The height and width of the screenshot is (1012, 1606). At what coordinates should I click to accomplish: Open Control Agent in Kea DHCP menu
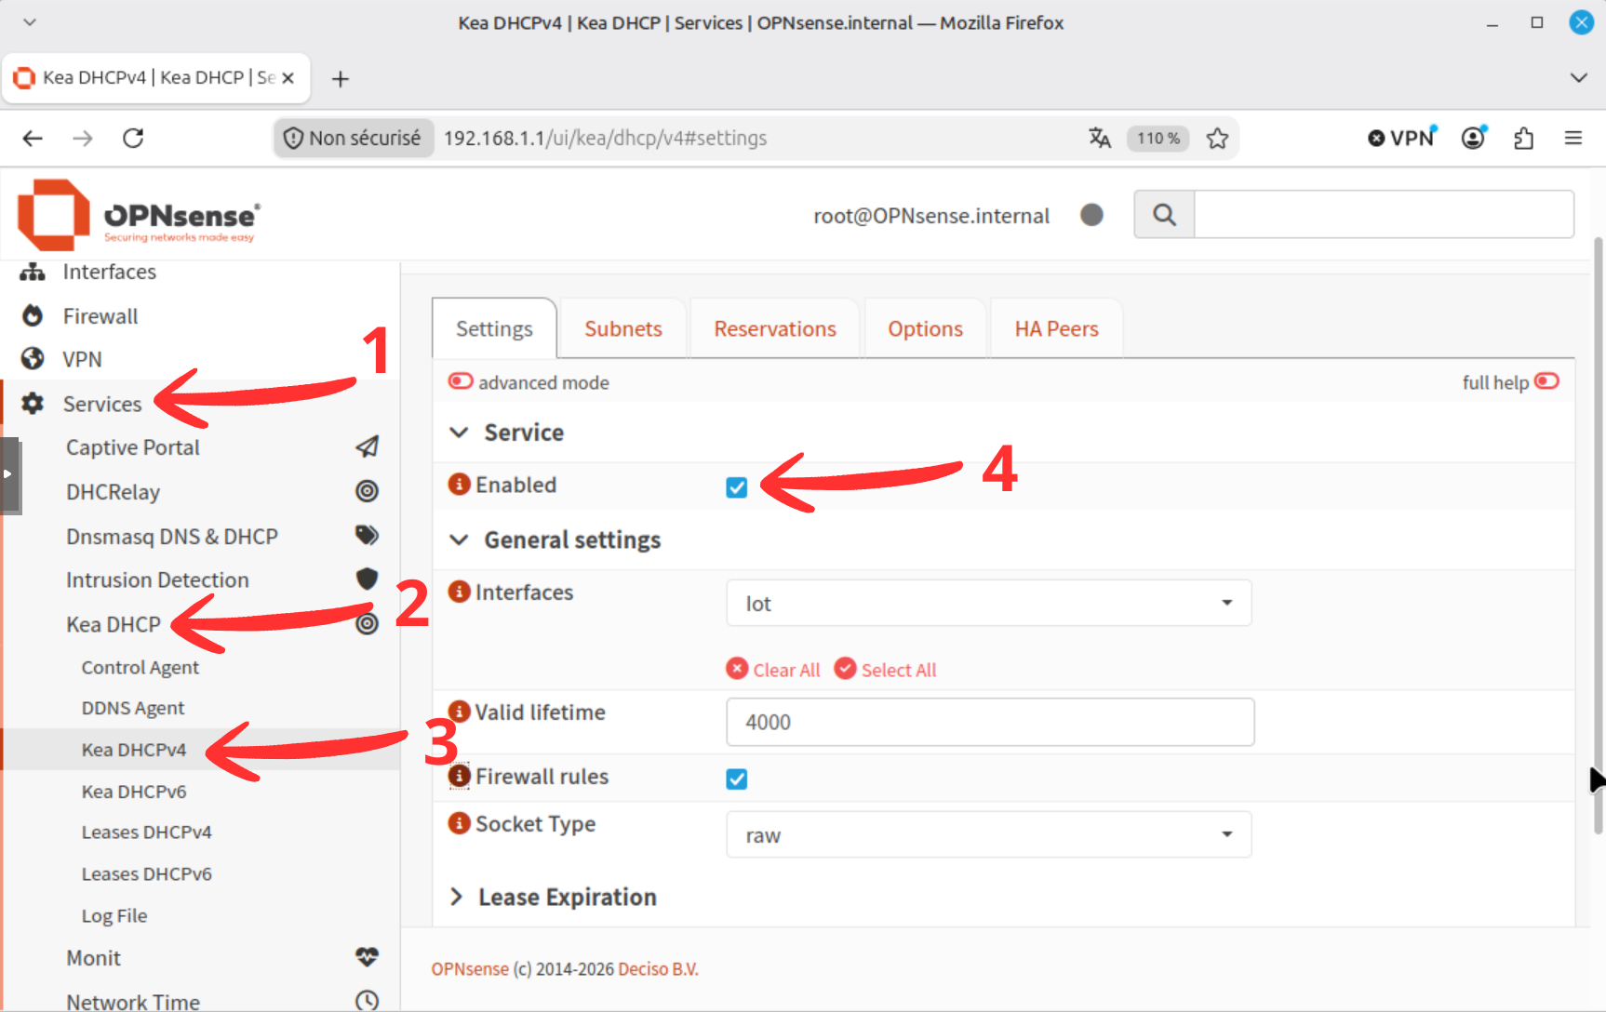click(140, 667)
